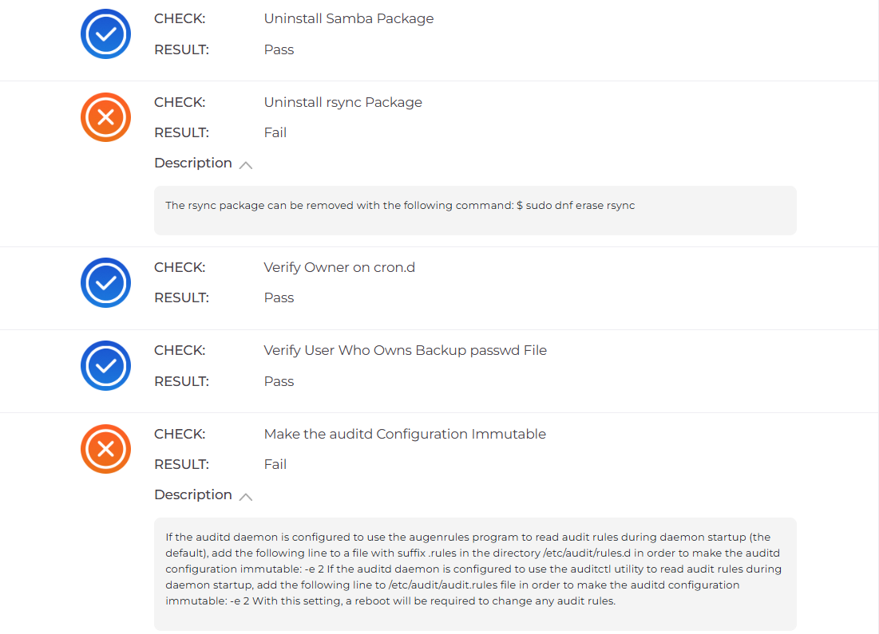Click the Pass result of the cron.d check
The width and height of the screenshot is (879, 634).
[279, 297]
